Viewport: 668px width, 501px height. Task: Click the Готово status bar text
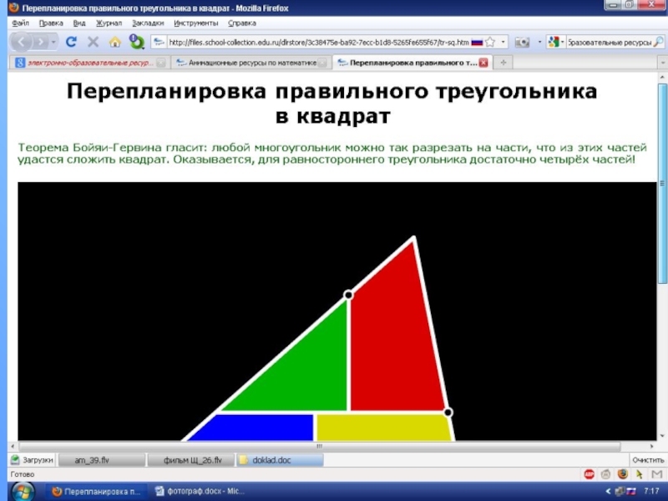tap(23, 474)
